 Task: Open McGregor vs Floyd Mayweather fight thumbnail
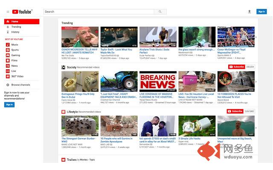pyautogui.click(x=236, y=37)
